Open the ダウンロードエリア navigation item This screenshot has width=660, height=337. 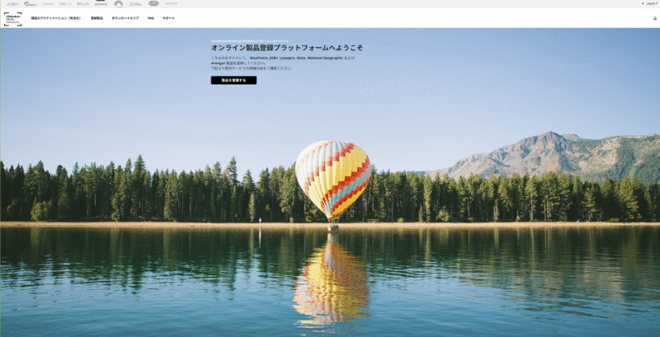[125, 18]
